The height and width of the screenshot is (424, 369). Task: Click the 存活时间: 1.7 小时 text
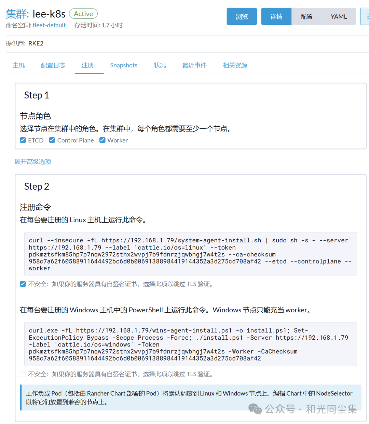[x=98, y=25]
